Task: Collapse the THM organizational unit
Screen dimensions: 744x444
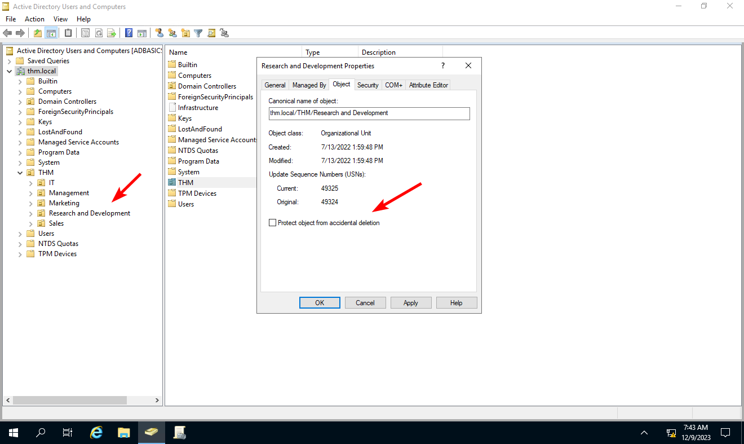Action: (20, 173)
